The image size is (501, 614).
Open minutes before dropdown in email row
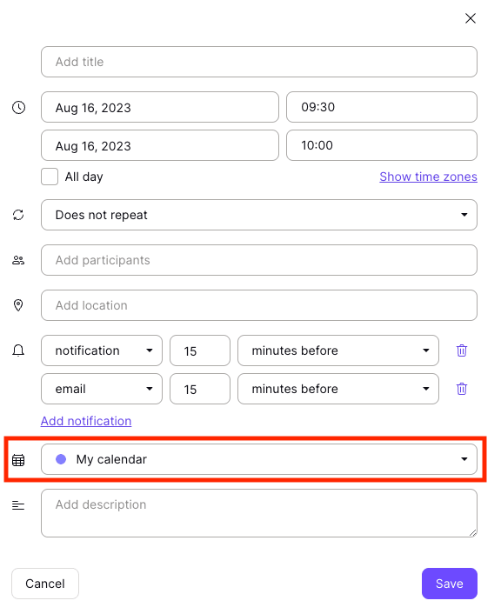coord(338,389)
